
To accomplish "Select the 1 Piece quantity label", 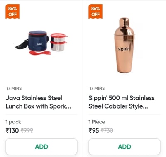I will coord(97,122).
